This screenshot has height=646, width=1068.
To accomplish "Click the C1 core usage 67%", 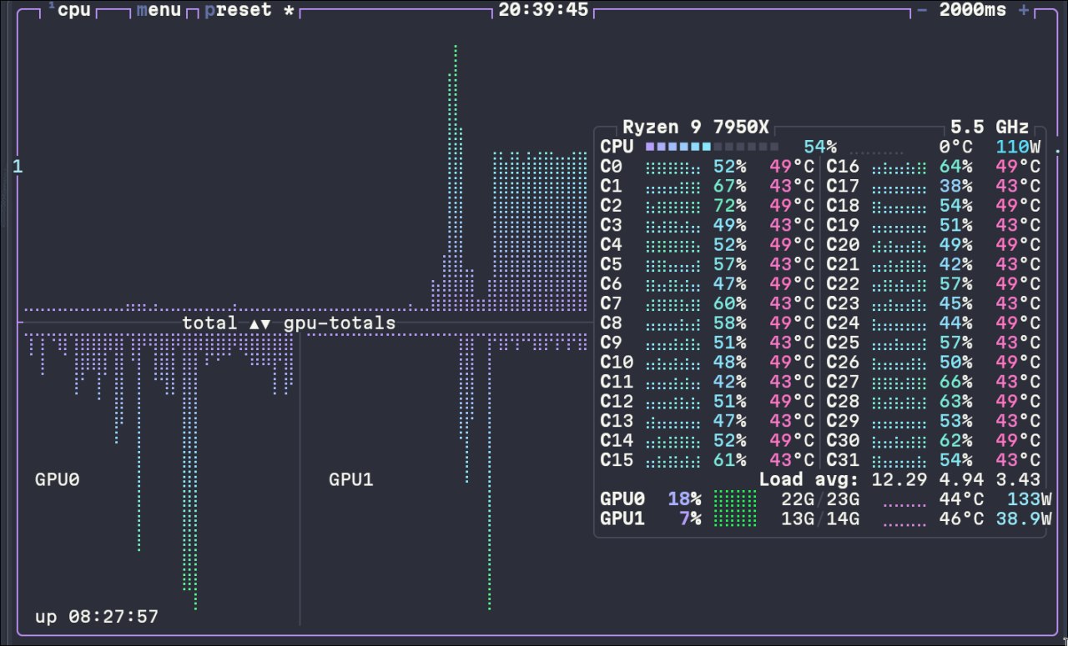I will [729, 187].
